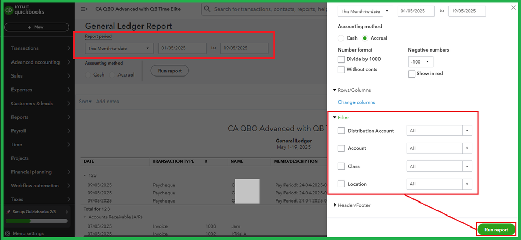Enable Divide by 1000 checkbox
This screenshot has width=521, height=240.
click(341, 59)
